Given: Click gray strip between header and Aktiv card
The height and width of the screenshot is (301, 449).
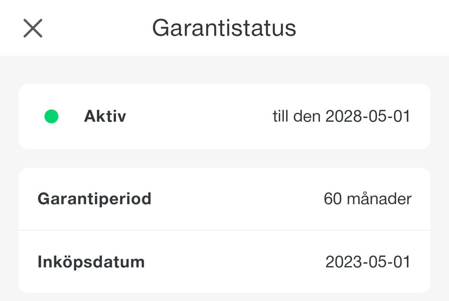Looking at the screenshot, I should pos(224,70).
